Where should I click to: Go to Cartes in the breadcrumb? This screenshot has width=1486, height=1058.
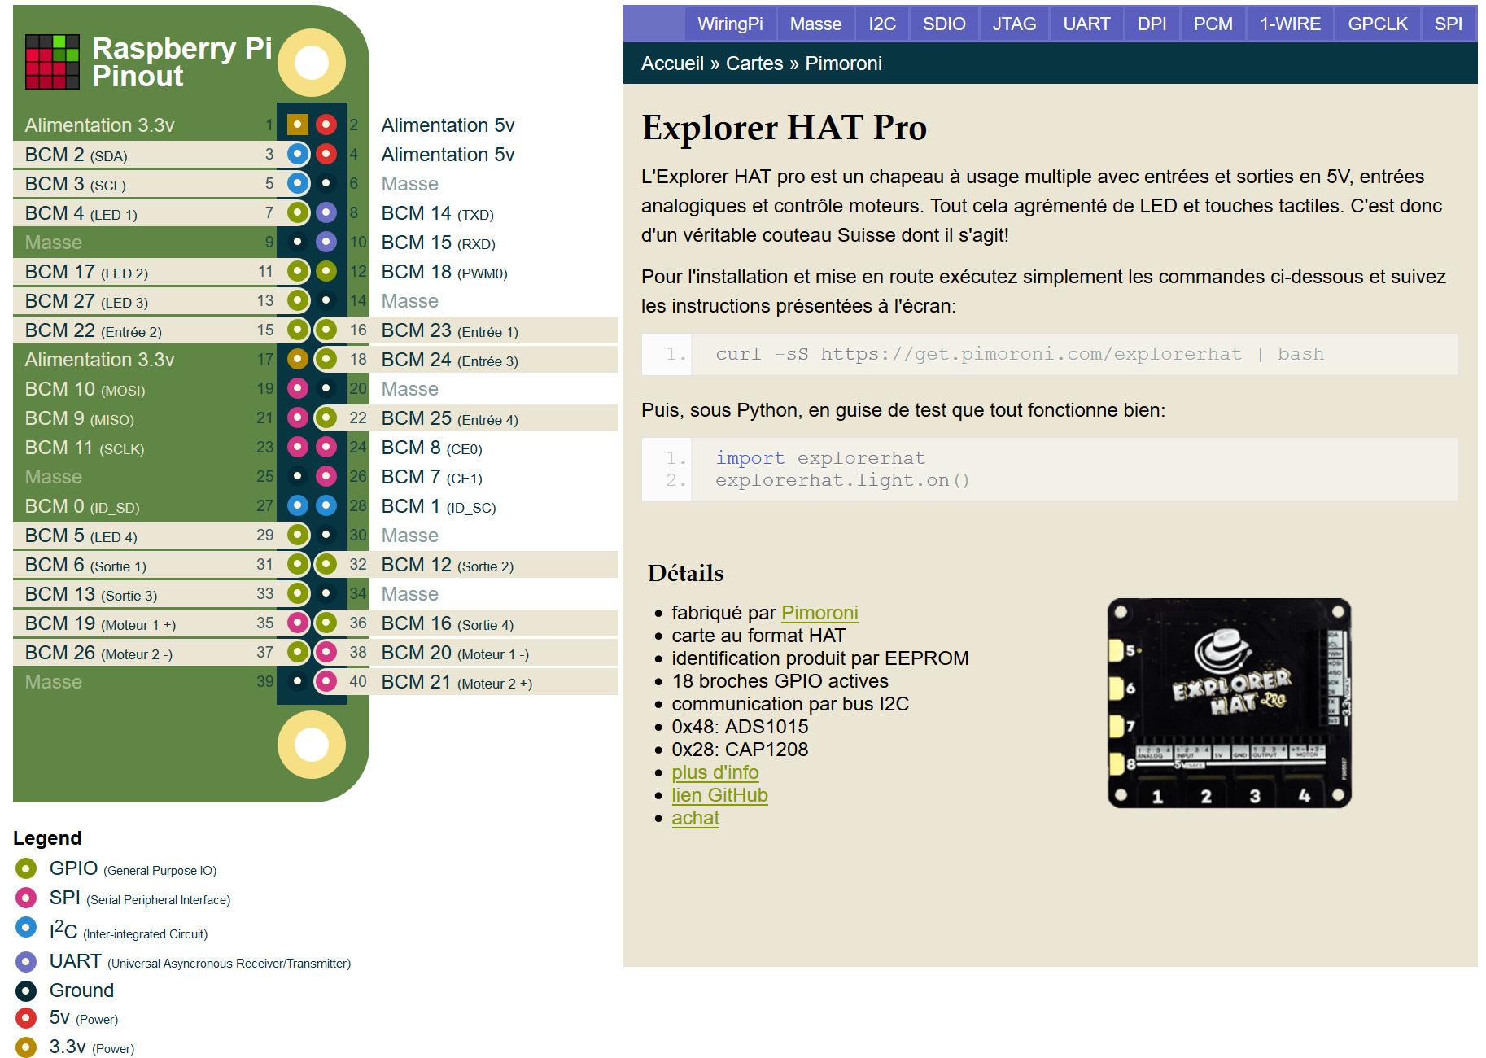pyautogui.click(x=754, y=63)
